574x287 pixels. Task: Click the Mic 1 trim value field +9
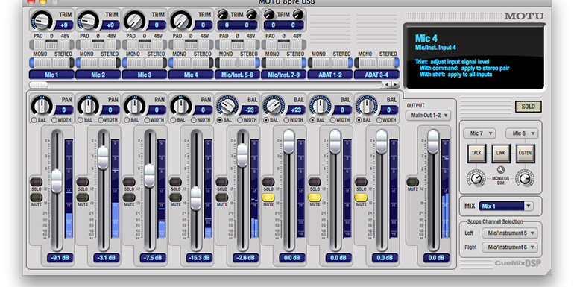pos(64,25)
